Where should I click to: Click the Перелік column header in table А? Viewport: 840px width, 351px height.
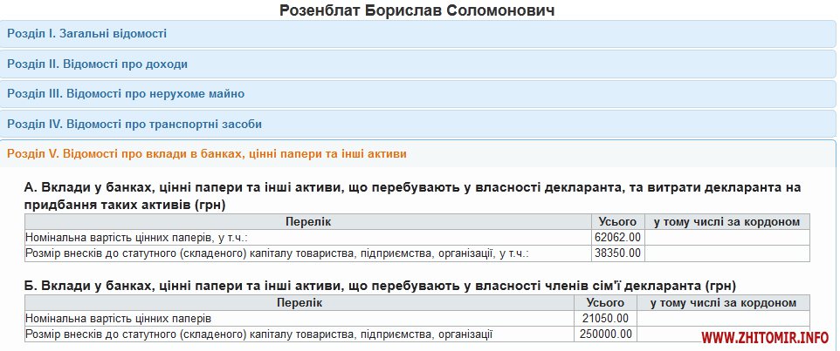[x=308, y=222]
